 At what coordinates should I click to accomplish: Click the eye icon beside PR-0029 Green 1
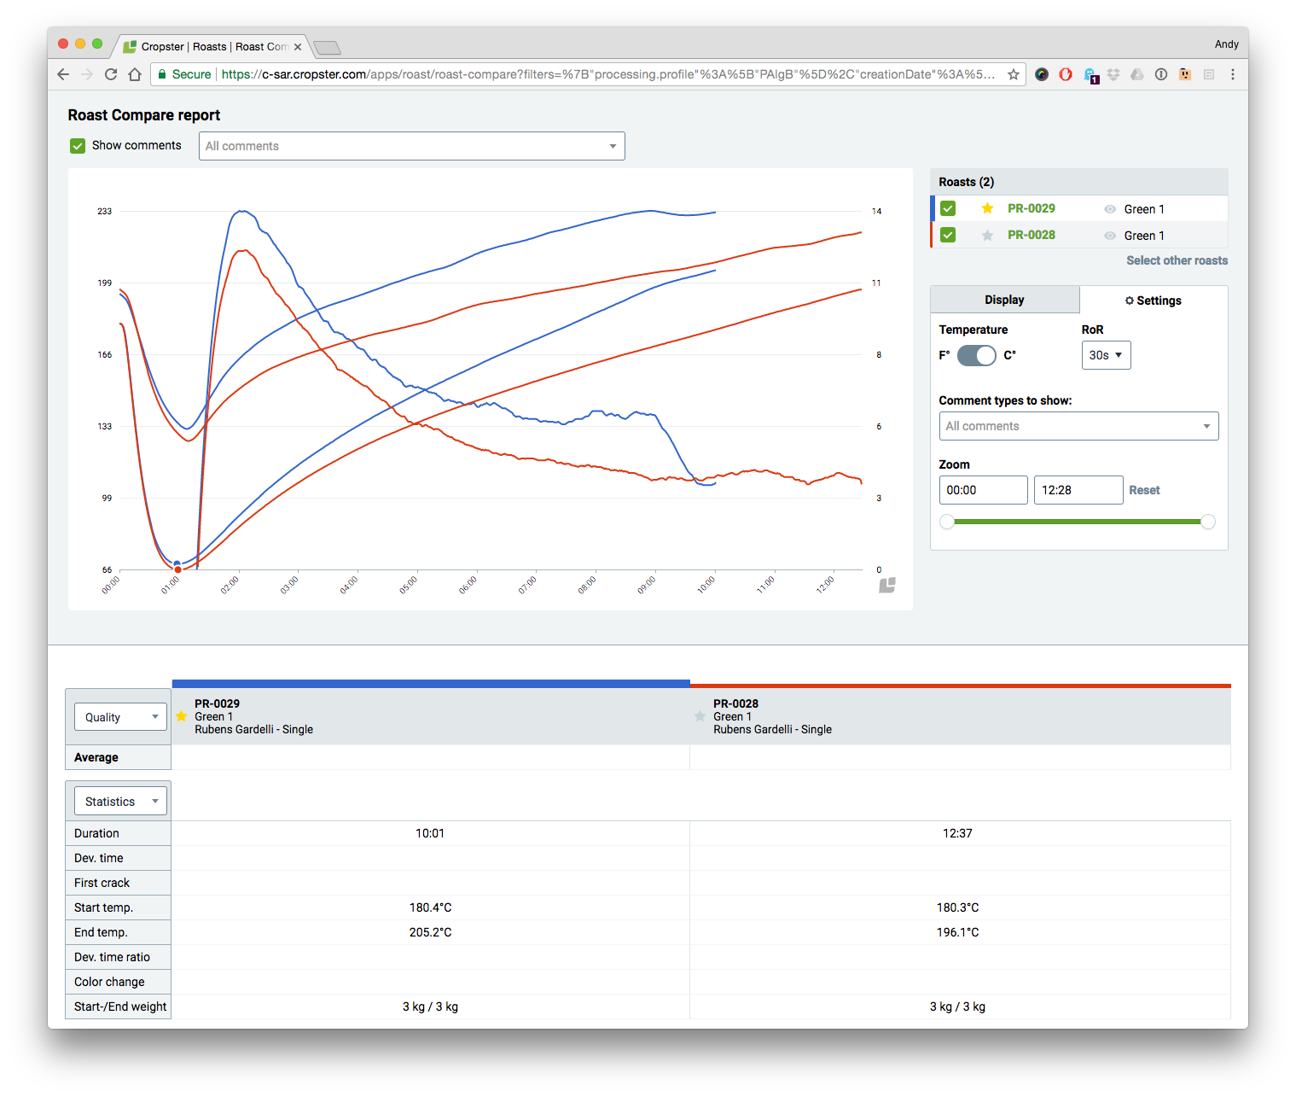pyautogui.click(x=1109, y=209)
